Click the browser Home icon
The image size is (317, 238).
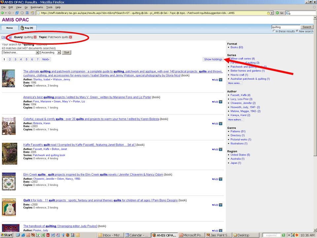32,13
